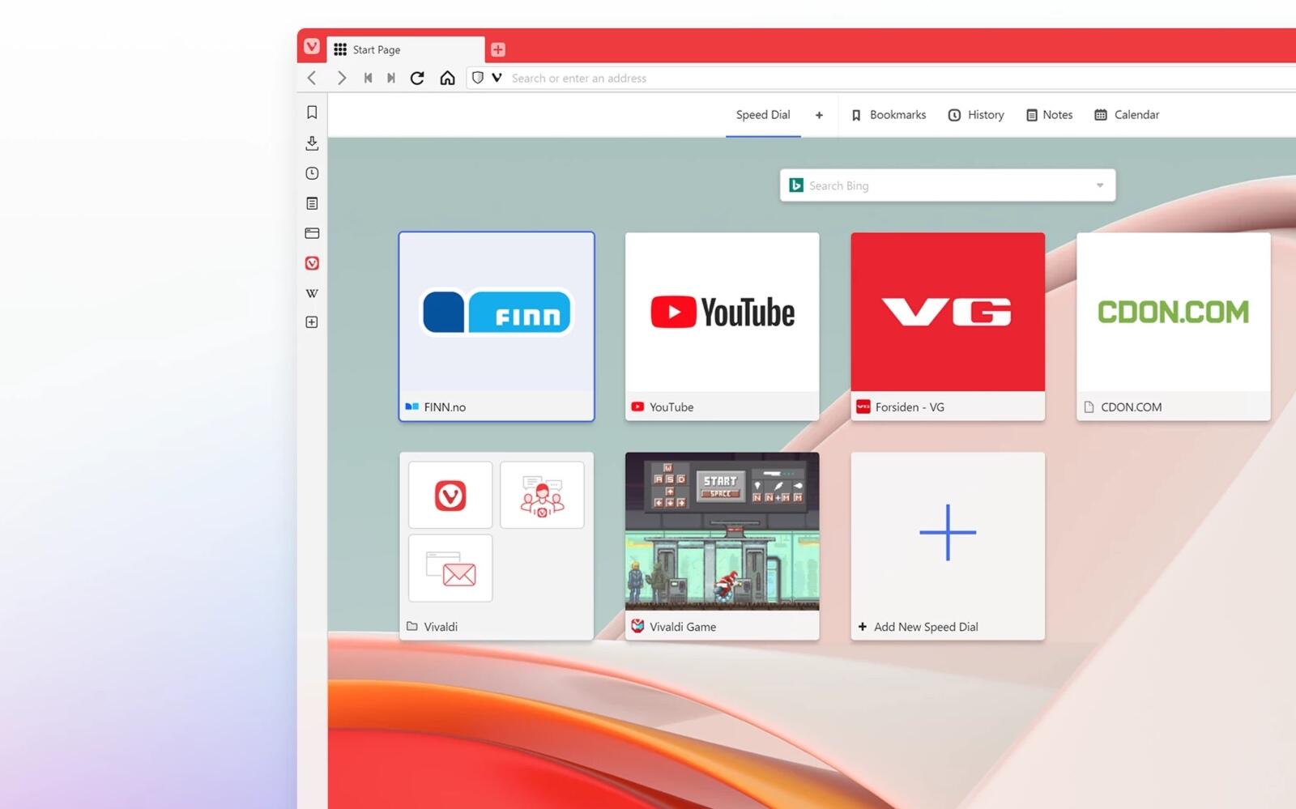Click the Rewind history button
The image size is (1296, 809).
369,78
